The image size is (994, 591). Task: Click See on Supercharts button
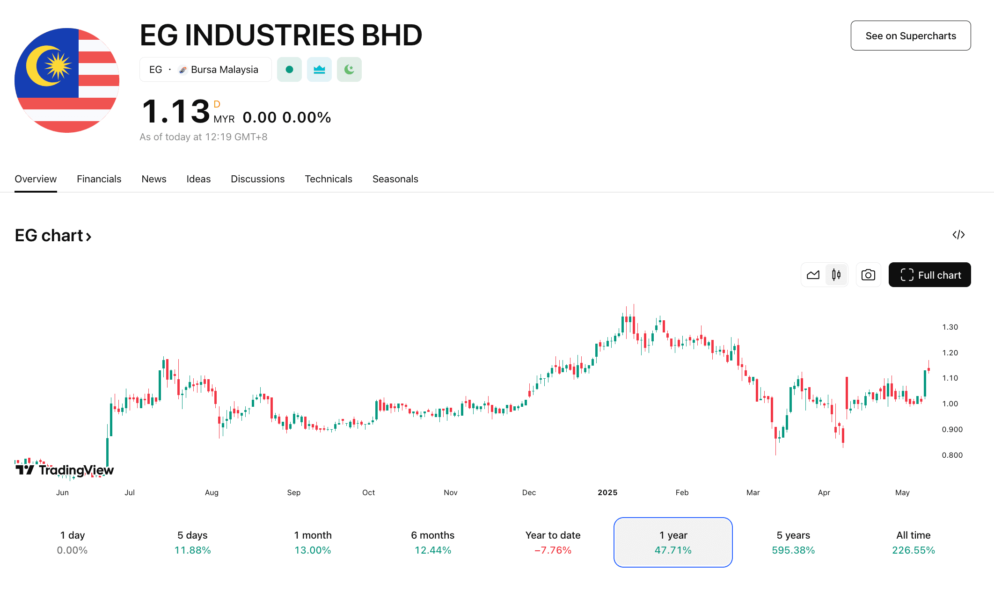911,36
